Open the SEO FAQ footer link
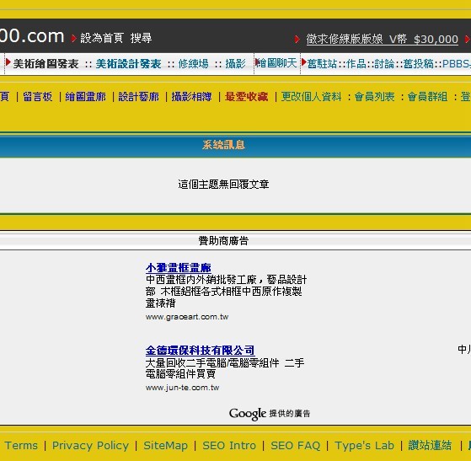The image size is (471, 461). (296, 445)
